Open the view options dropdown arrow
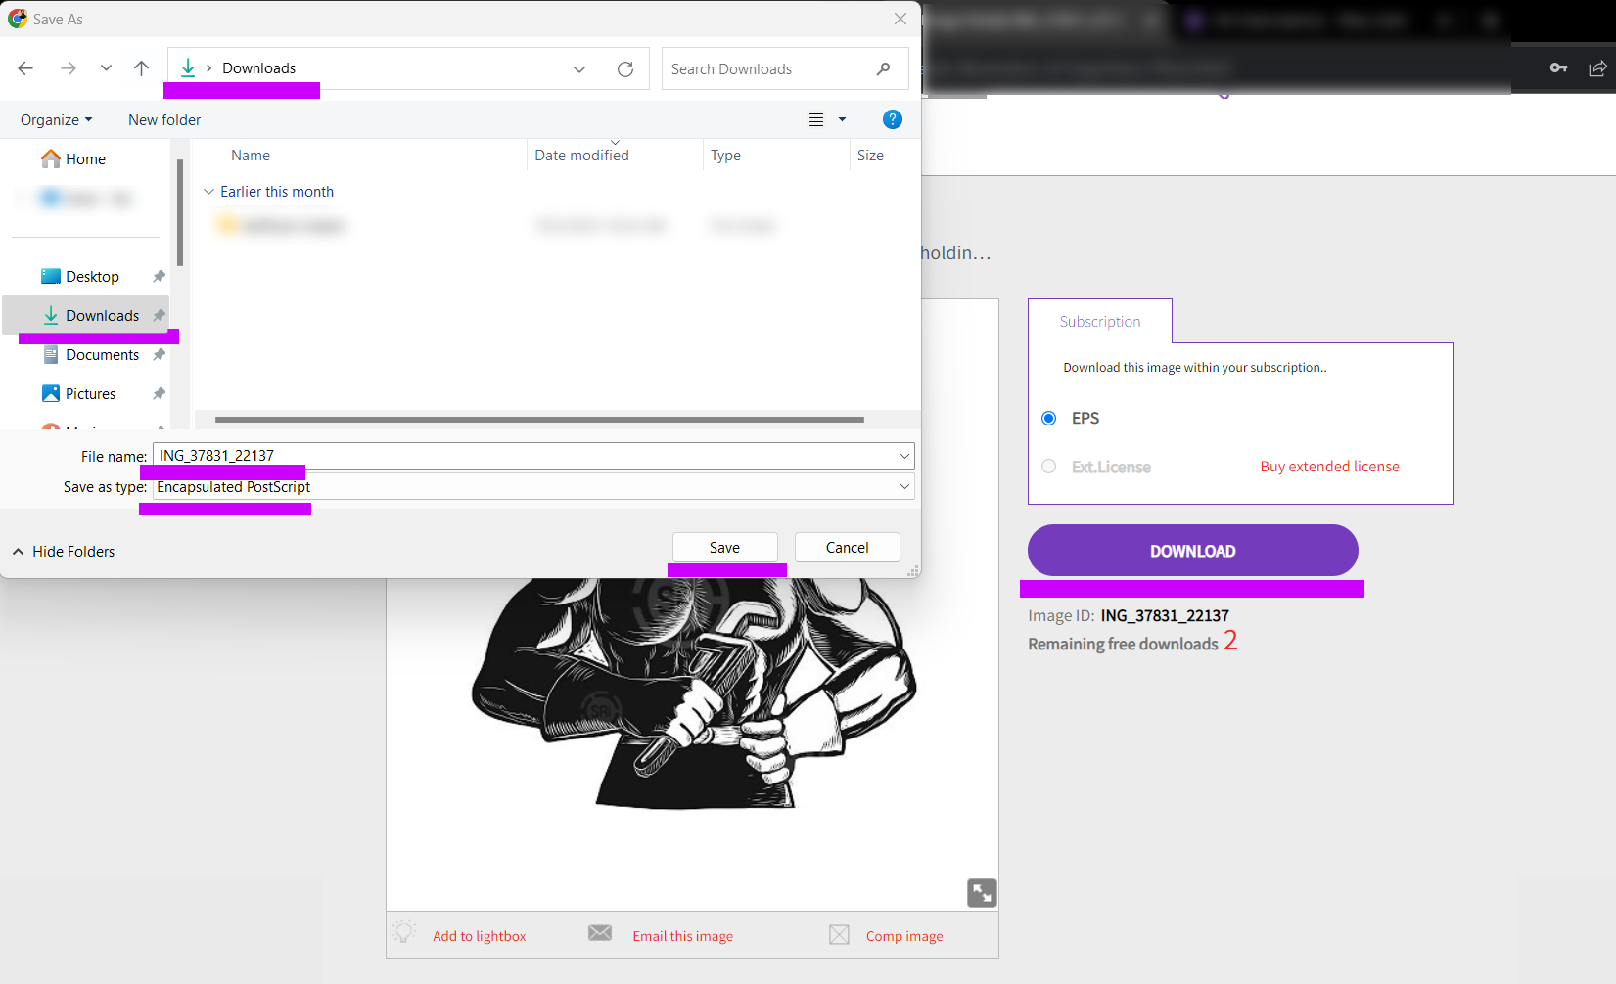Image resolution: width=1616 pixels, height=984 pixels. click(842, 120)
